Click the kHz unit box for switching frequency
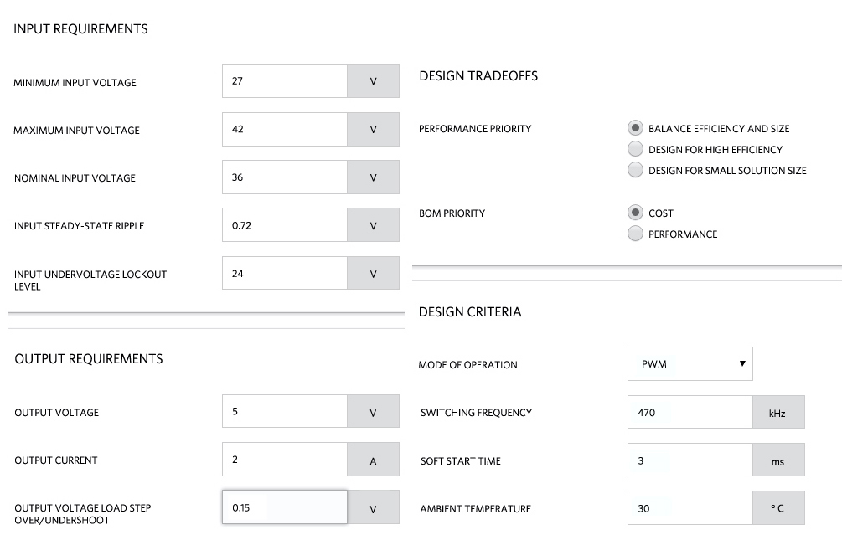Image resolution: width=842 pixels, height=540 pixels. pyautogui.click(x=778, y=412)
